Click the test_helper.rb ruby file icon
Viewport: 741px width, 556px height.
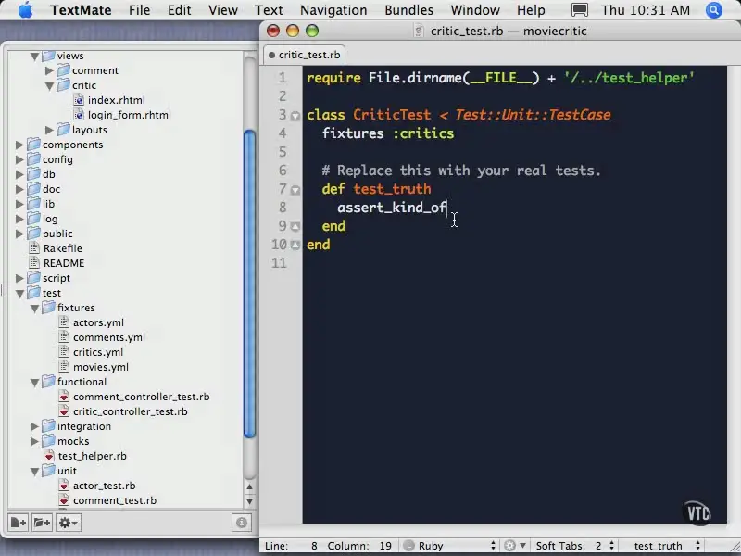[49, 456]
